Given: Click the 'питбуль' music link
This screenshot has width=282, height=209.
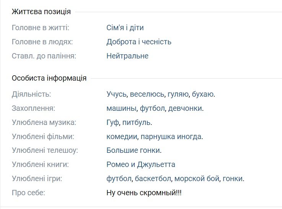Looking at the screenshot, I should 136,122.
